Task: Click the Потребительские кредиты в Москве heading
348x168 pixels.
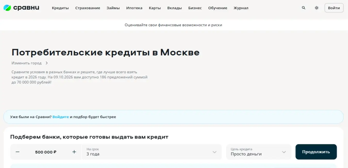Action: [105, 52]
